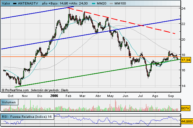The image size is (193, 128).
Task: Click 'Selección del período: Diario' text
Action: click(x=50, y=90)
